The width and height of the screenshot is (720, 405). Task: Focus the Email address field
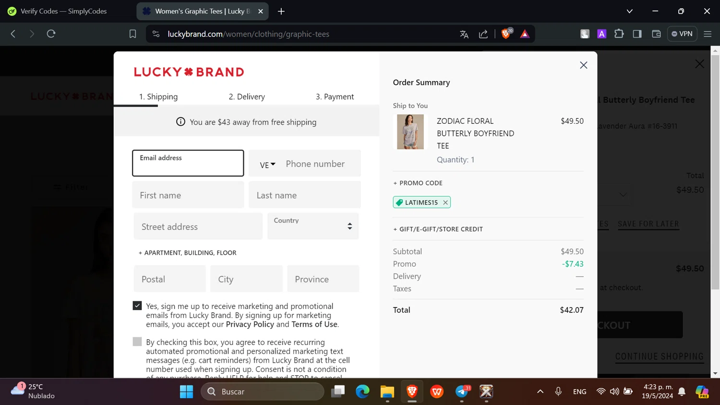click(x=188, y=163)
